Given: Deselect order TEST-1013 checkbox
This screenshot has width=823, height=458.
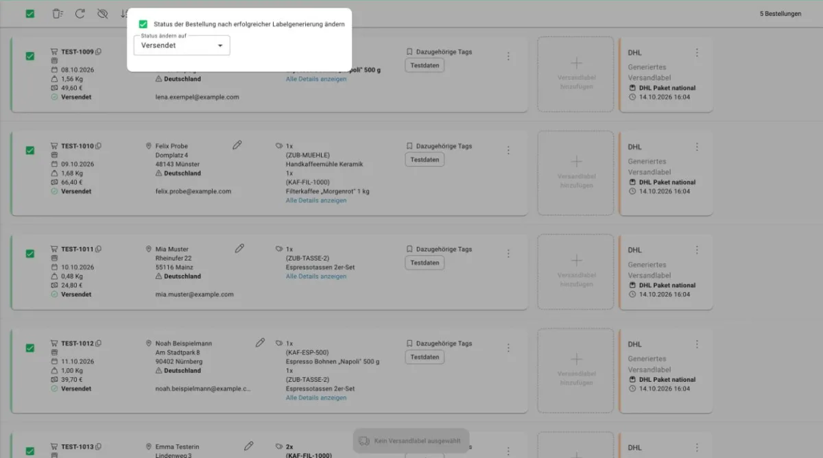Looking at the screenshot, I should click(x=30, y=450).
